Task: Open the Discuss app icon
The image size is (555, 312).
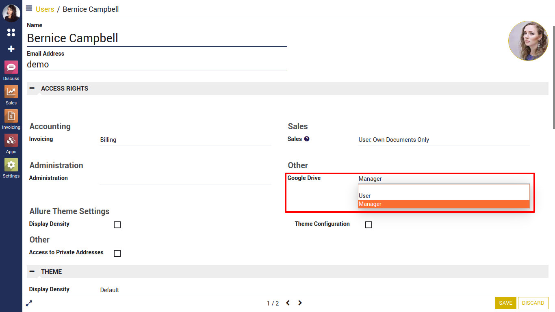Action: coord(11,67)
